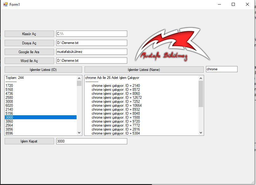The height and width of the screenshot is (185, 256).
Task: Click the Word İle Aç button
Action: coord(29,61)
